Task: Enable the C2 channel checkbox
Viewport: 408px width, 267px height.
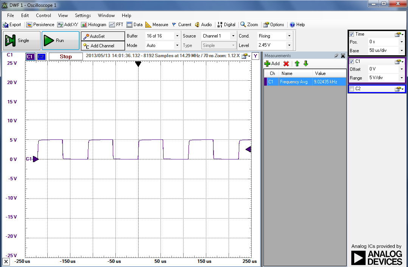Action: coord(352,89)
